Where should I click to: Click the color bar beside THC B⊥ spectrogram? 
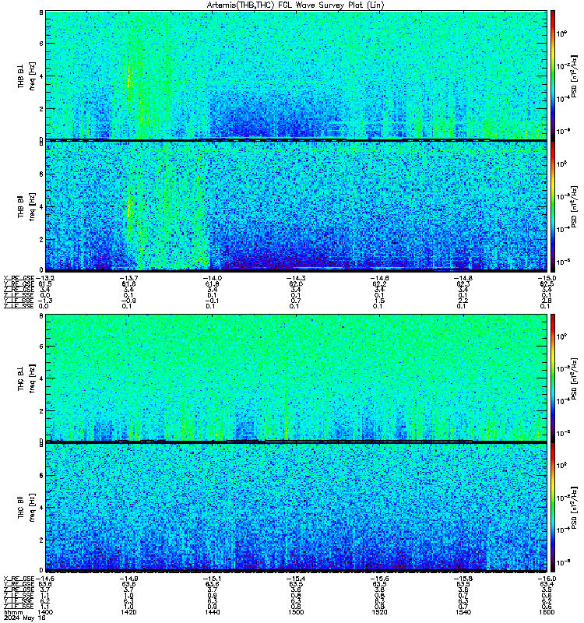pyautogui.click(x=553, y=378)
